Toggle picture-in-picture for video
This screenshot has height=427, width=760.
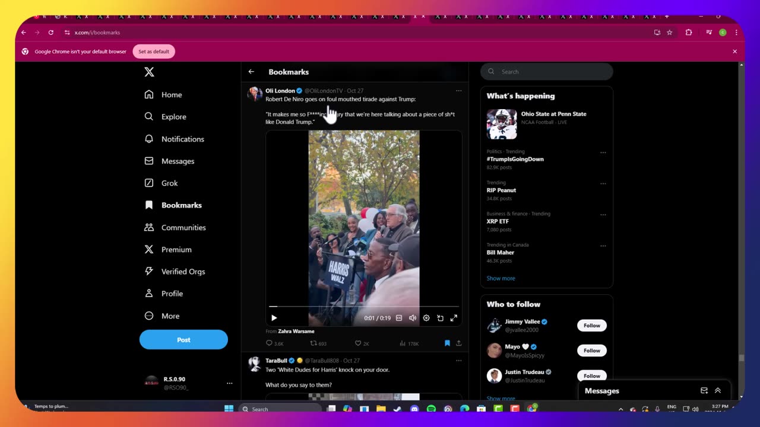point(440,318)
